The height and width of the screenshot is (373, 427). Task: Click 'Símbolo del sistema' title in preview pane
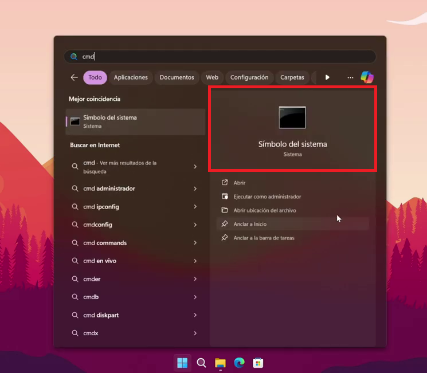click(x=292, y=144)
